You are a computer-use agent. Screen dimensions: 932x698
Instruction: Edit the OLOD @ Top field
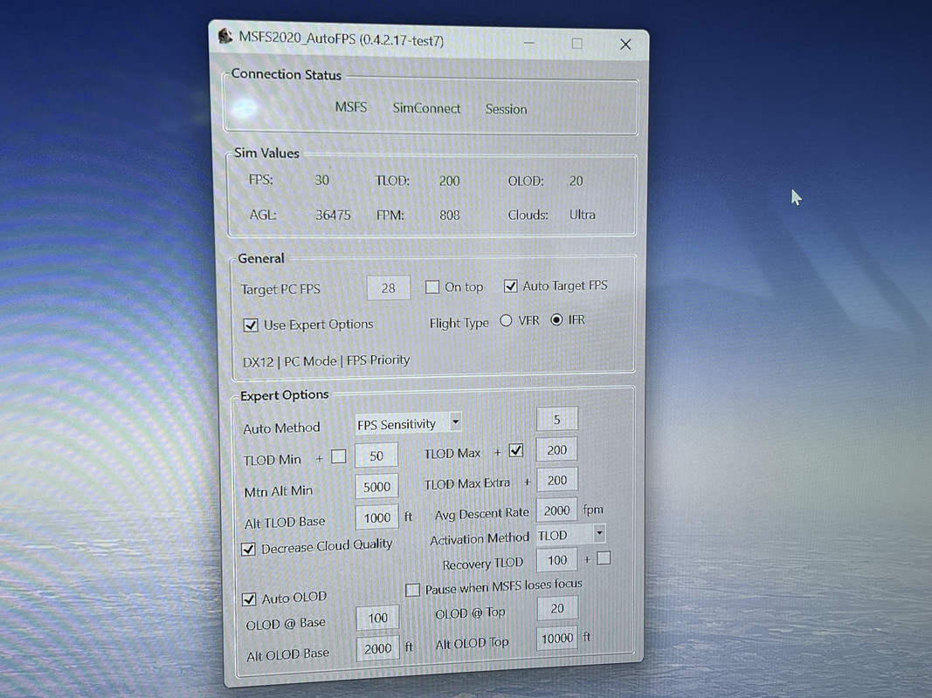coord(557,608)
